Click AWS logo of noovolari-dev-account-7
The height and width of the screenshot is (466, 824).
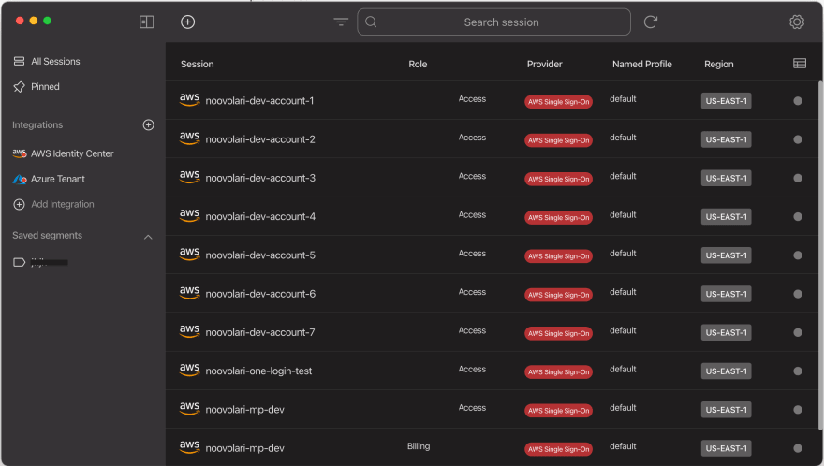tap(189, 331)
